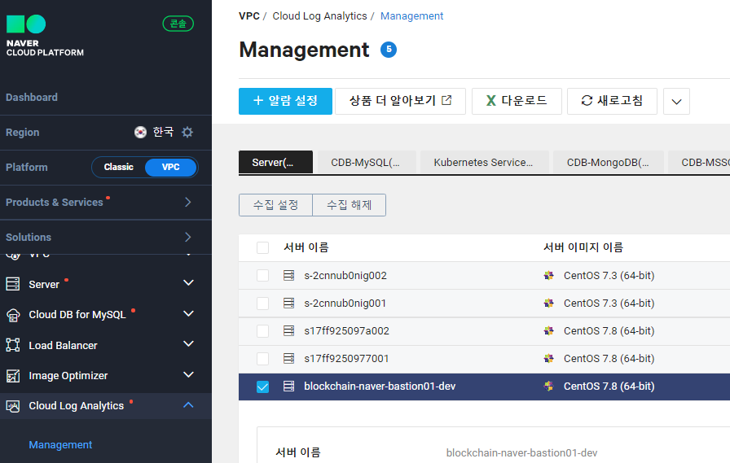Click blockchain-naver-bastion01-dev value in detail panel
The height and width of the screenshot is (463, 730).
click(x=521, y=452)
